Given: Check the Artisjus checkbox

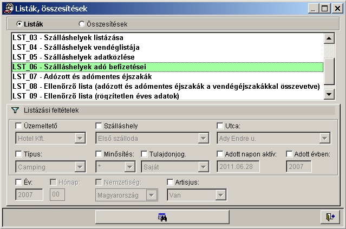Looking at the screenshot, I should [170, 182].
